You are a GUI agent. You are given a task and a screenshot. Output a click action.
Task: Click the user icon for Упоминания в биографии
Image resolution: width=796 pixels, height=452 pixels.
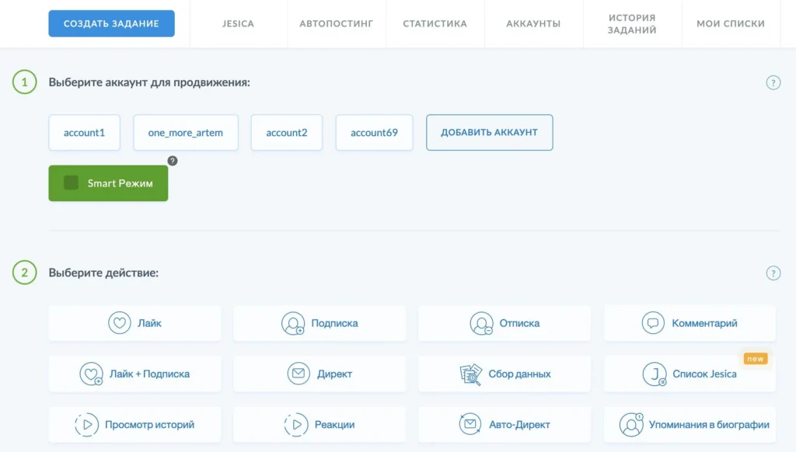coord(631,425)
